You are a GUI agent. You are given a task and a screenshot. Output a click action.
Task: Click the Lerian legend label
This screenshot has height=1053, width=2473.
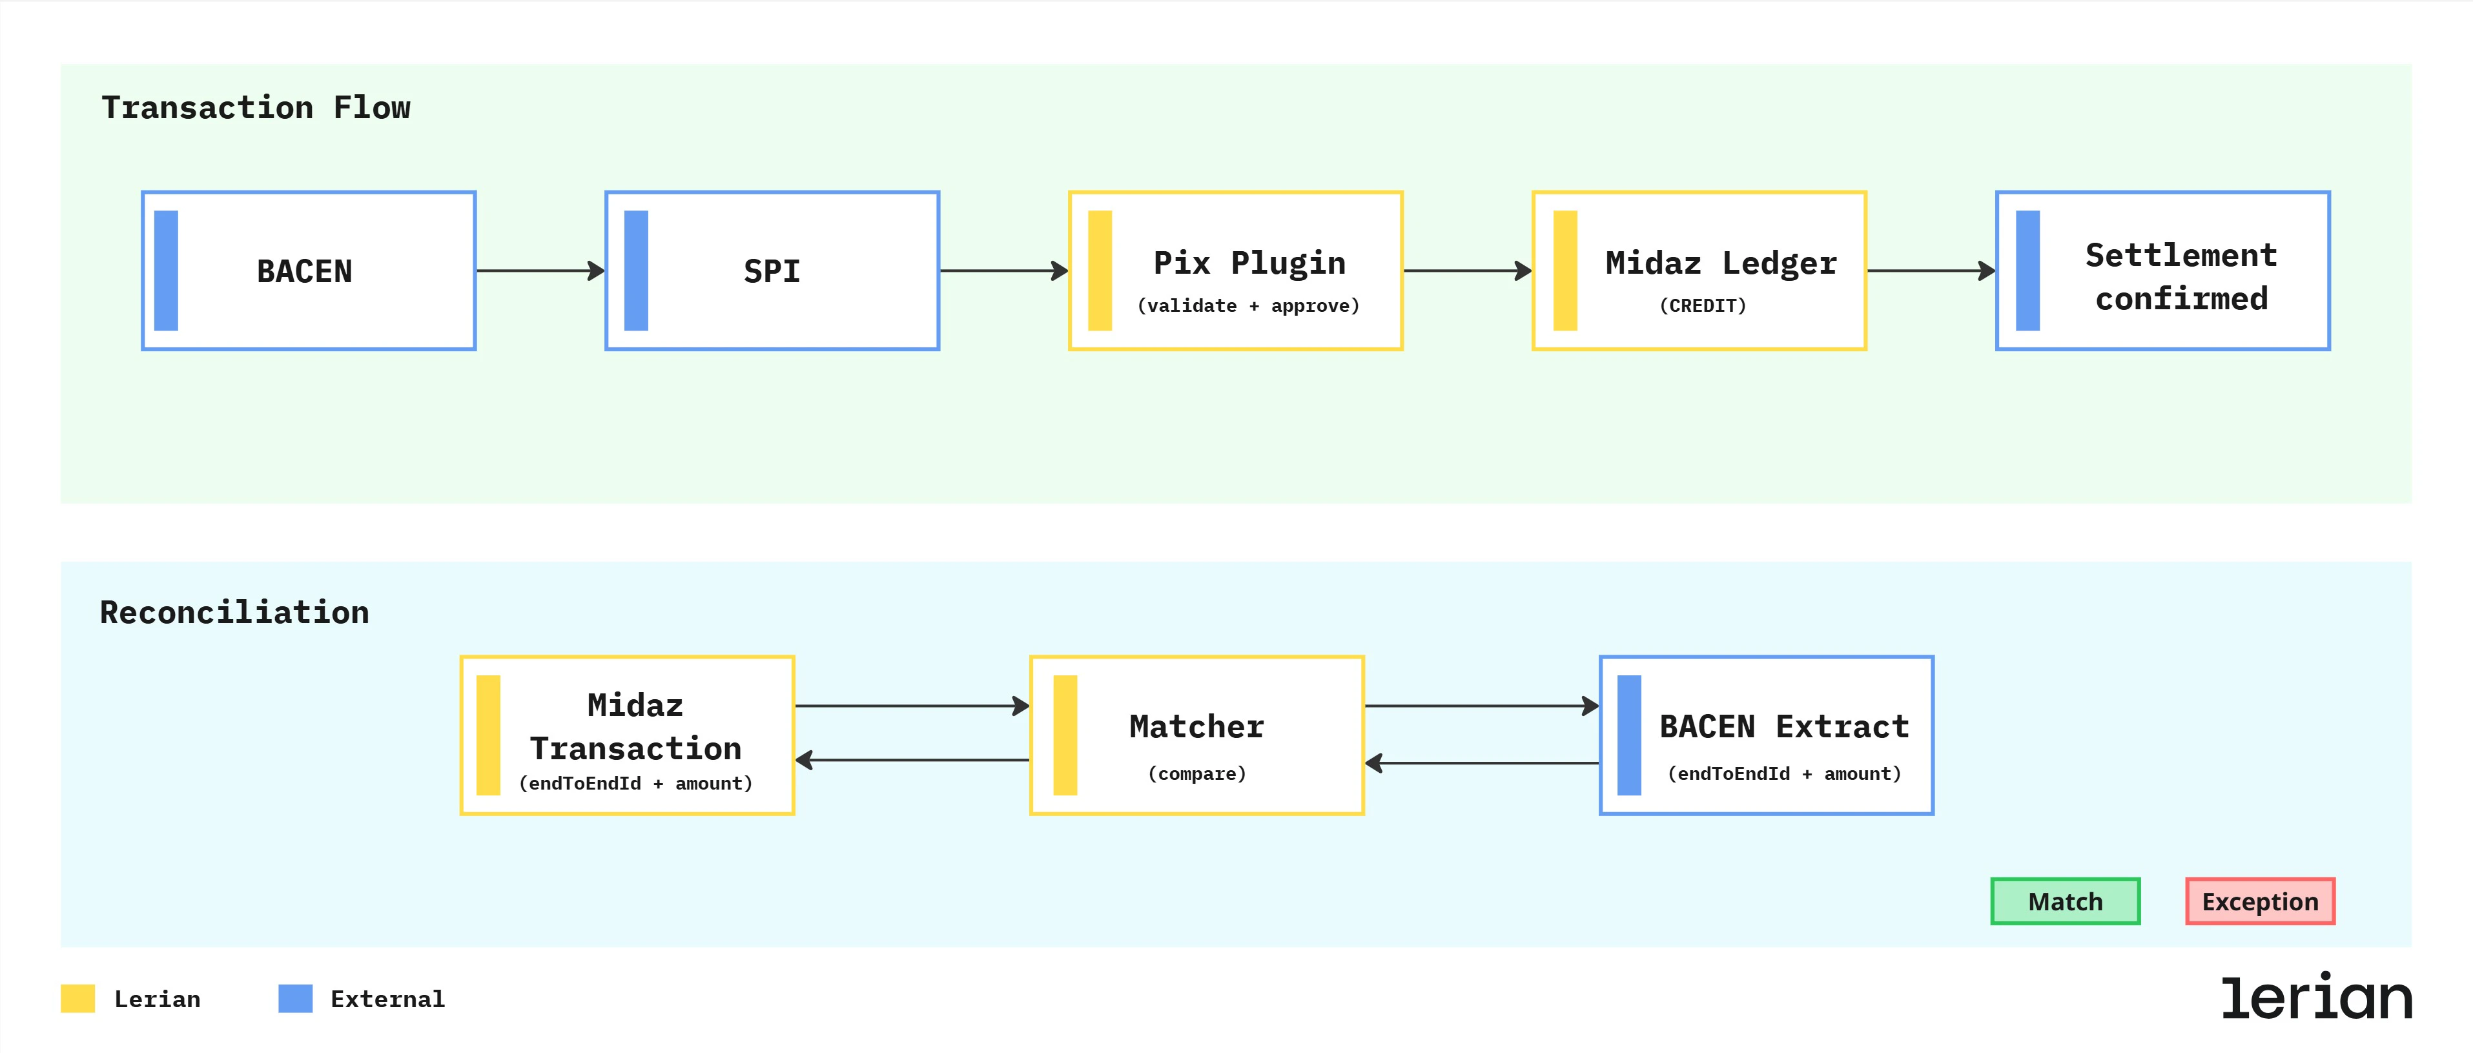click(x=158, y=999)
